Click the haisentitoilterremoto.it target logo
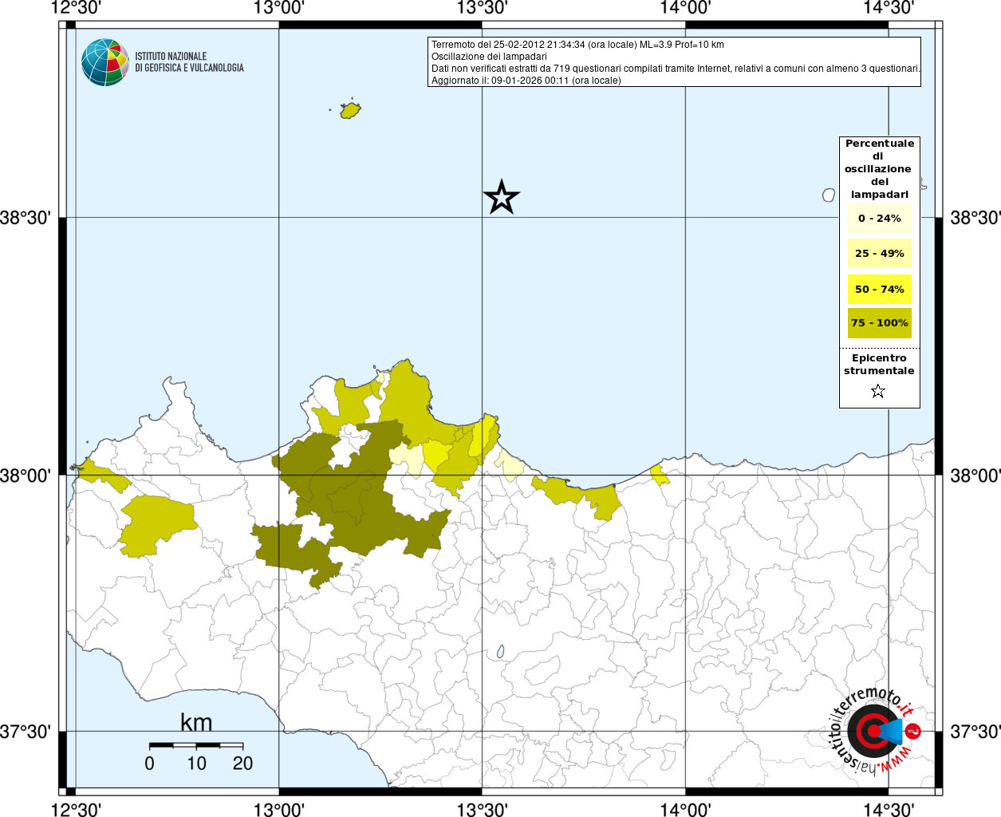Image resolution: width=1001 pixels, height=817 pixels. (875, 732)
